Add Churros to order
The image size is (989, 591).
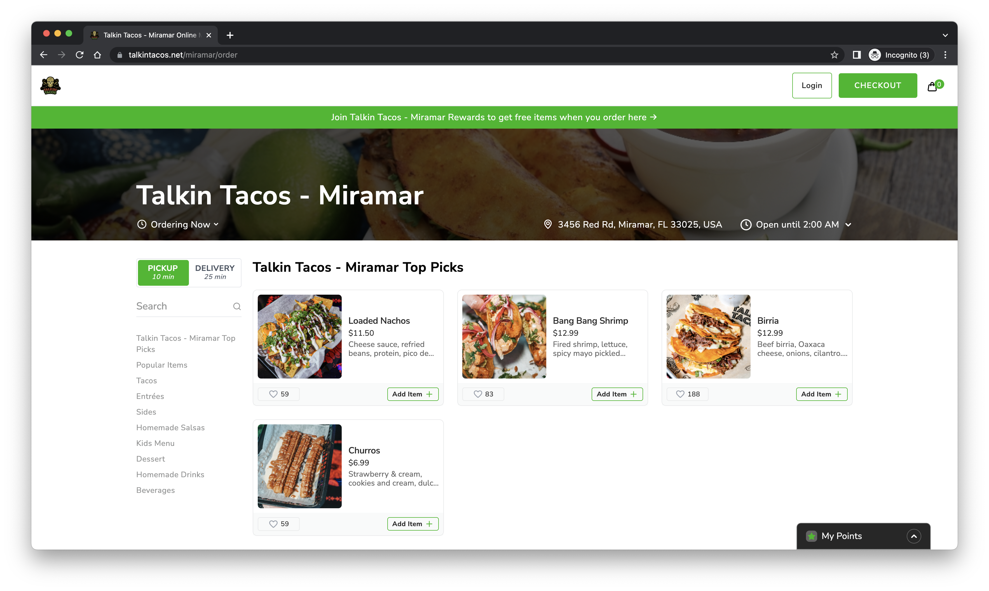coord(413,524)
